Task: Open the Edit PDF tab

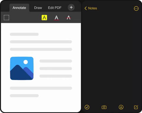Action: 55,8
